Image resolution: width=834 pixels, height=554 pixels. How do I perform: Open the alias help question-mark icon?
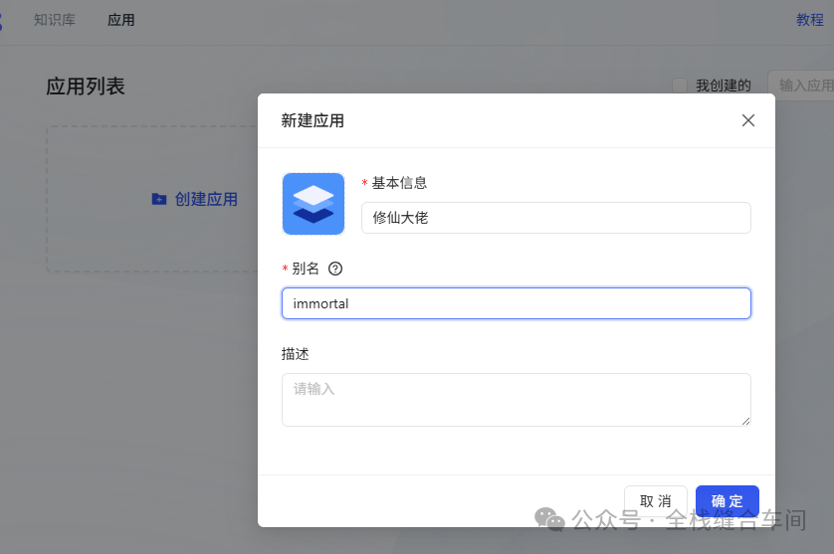[x=335, y=269]
